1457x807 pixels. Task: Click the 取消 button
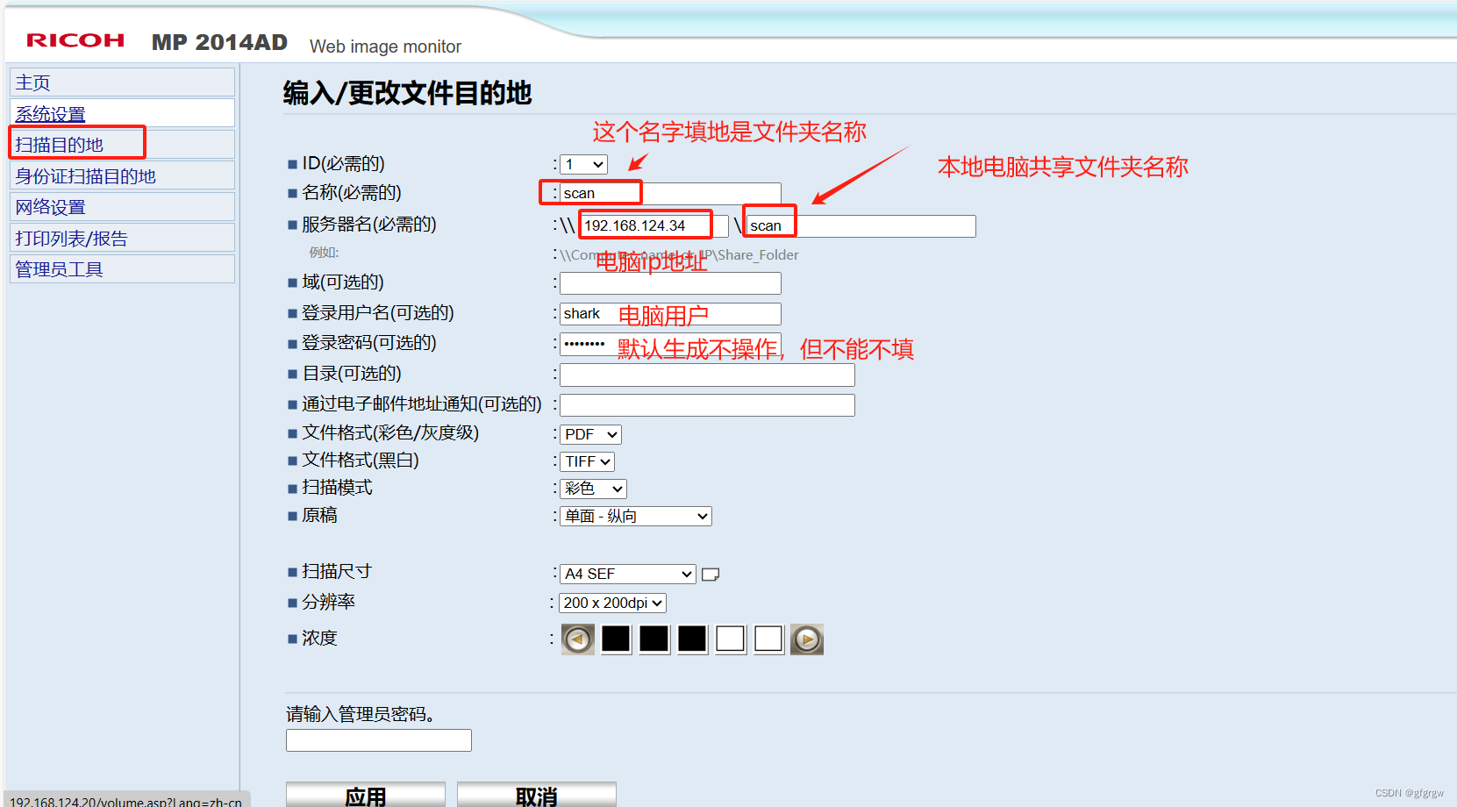537,795
